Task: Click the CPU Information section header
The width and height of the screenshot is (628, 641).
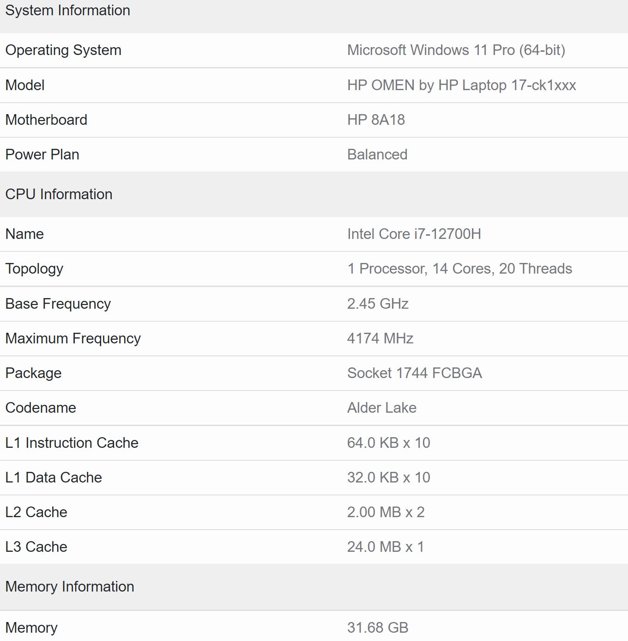Action: coord(59,194)
